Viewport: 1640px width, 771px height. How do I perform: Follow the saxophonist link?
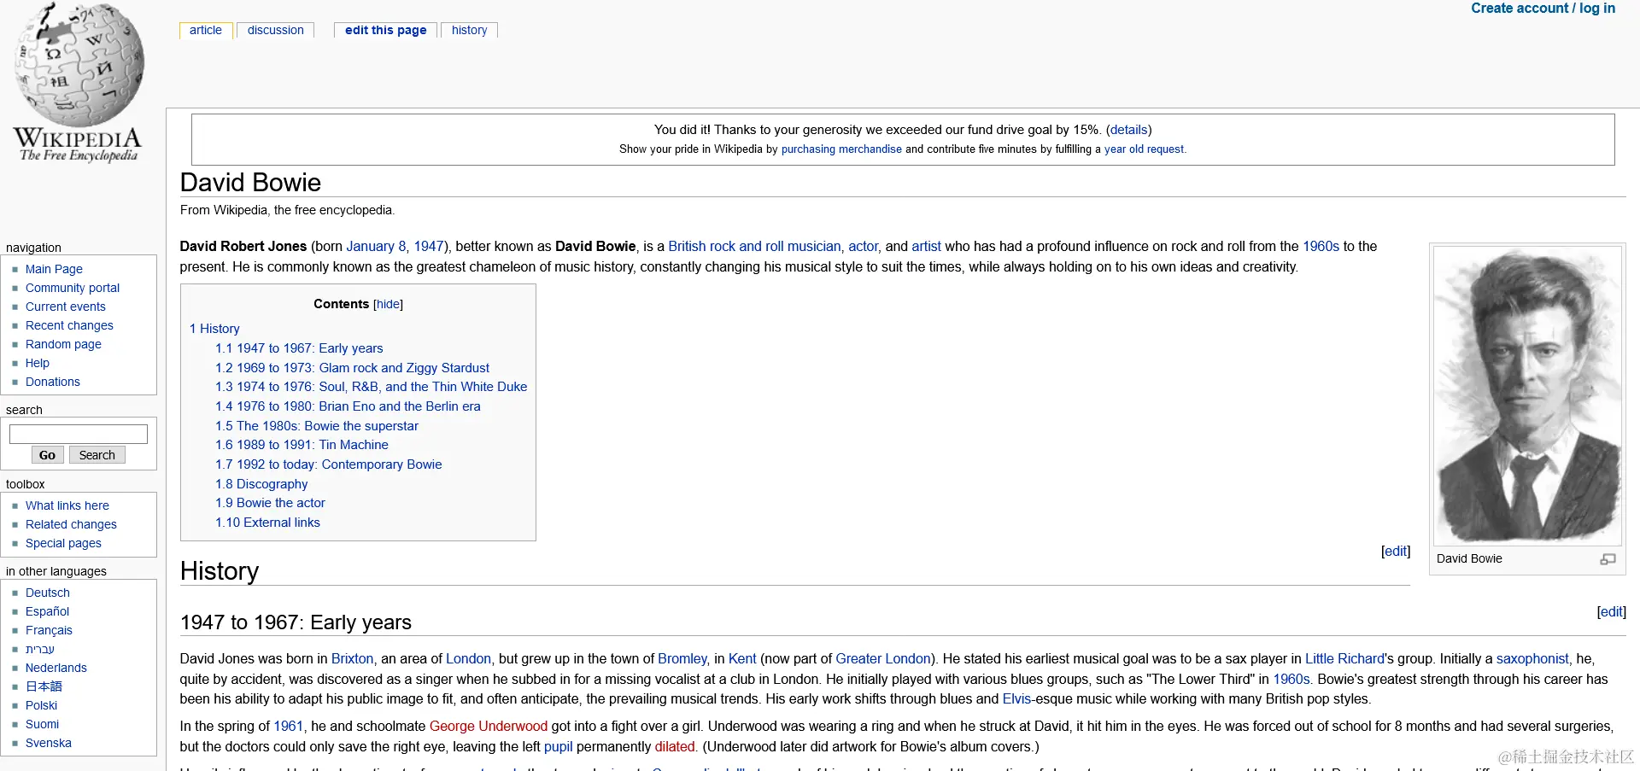coord(1532,659)
